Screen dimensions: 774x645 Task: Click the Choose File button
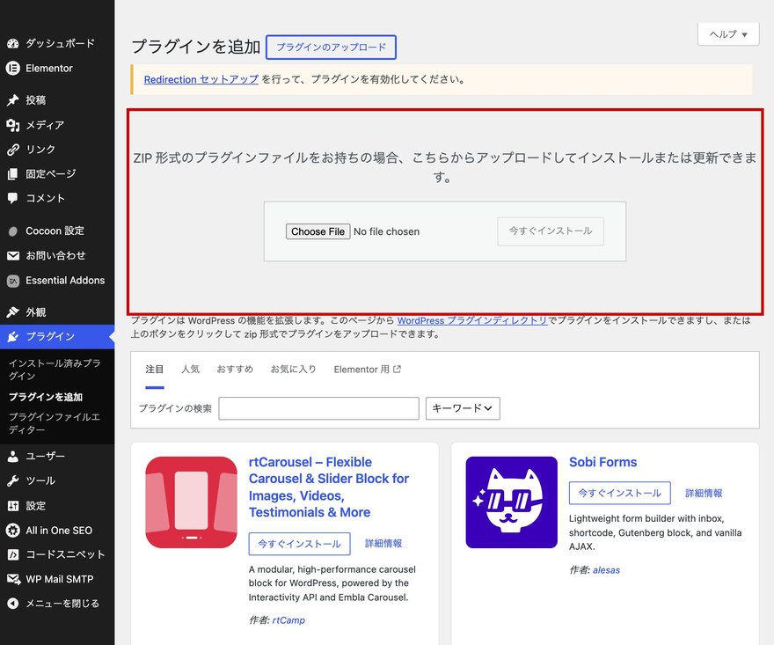pyautogui.click(x=318, y=231)
